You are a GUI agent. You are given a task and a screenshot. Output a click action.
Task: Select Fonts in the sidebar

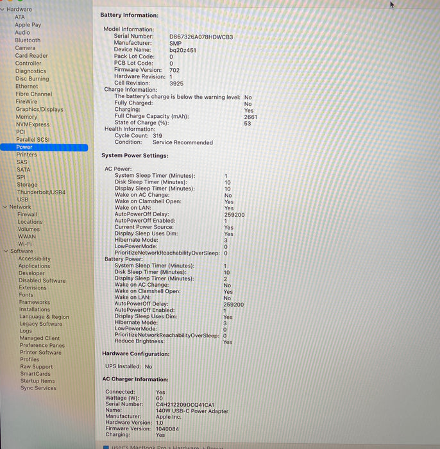pyautogui.click(x=26, y=294)
